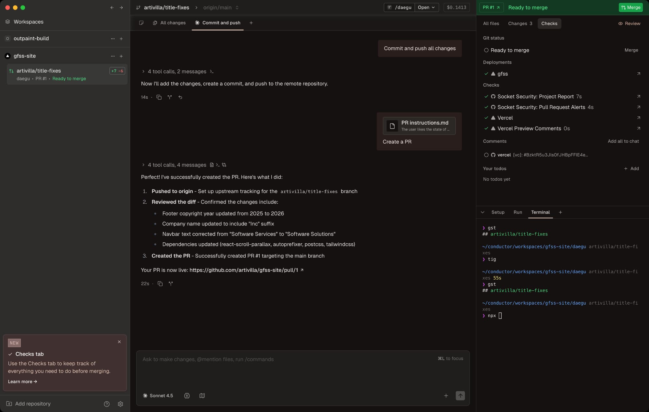Image resolution: width=649 pixels, height=412 pixels.
Task: Toggle the Review eye option
Action: [x=629, y=23]
